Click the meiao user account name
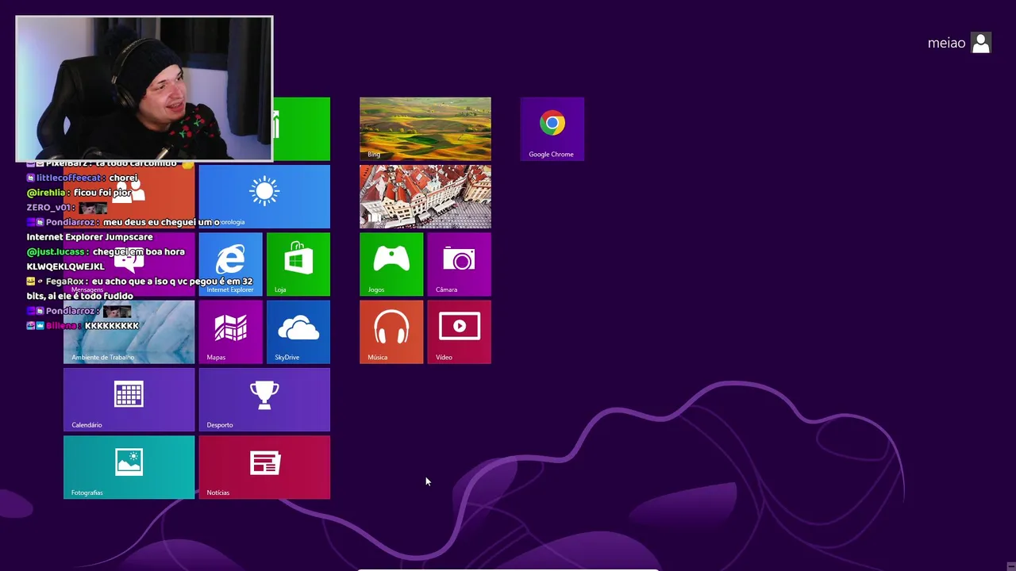Image resolution: width=1016 pixels, height=571 pixels. 946,43
